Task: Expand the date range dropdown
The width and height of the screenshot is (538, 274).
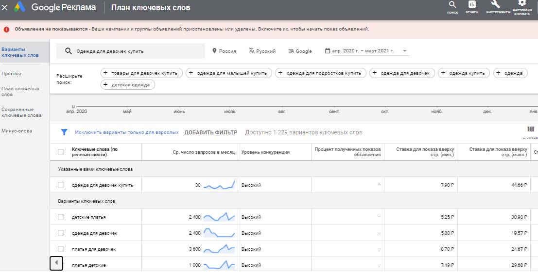Action: coord(404,51)
